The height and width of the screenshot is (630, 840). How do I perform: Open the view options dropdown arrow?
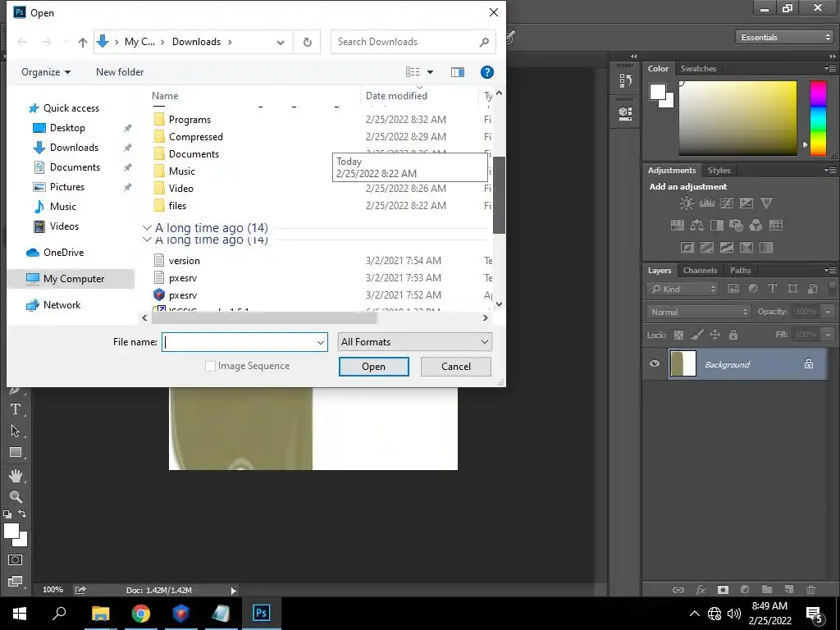tap(430, 72)
